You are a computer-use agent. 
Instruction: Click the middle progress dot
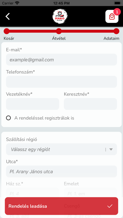click(x=59, y=31)
